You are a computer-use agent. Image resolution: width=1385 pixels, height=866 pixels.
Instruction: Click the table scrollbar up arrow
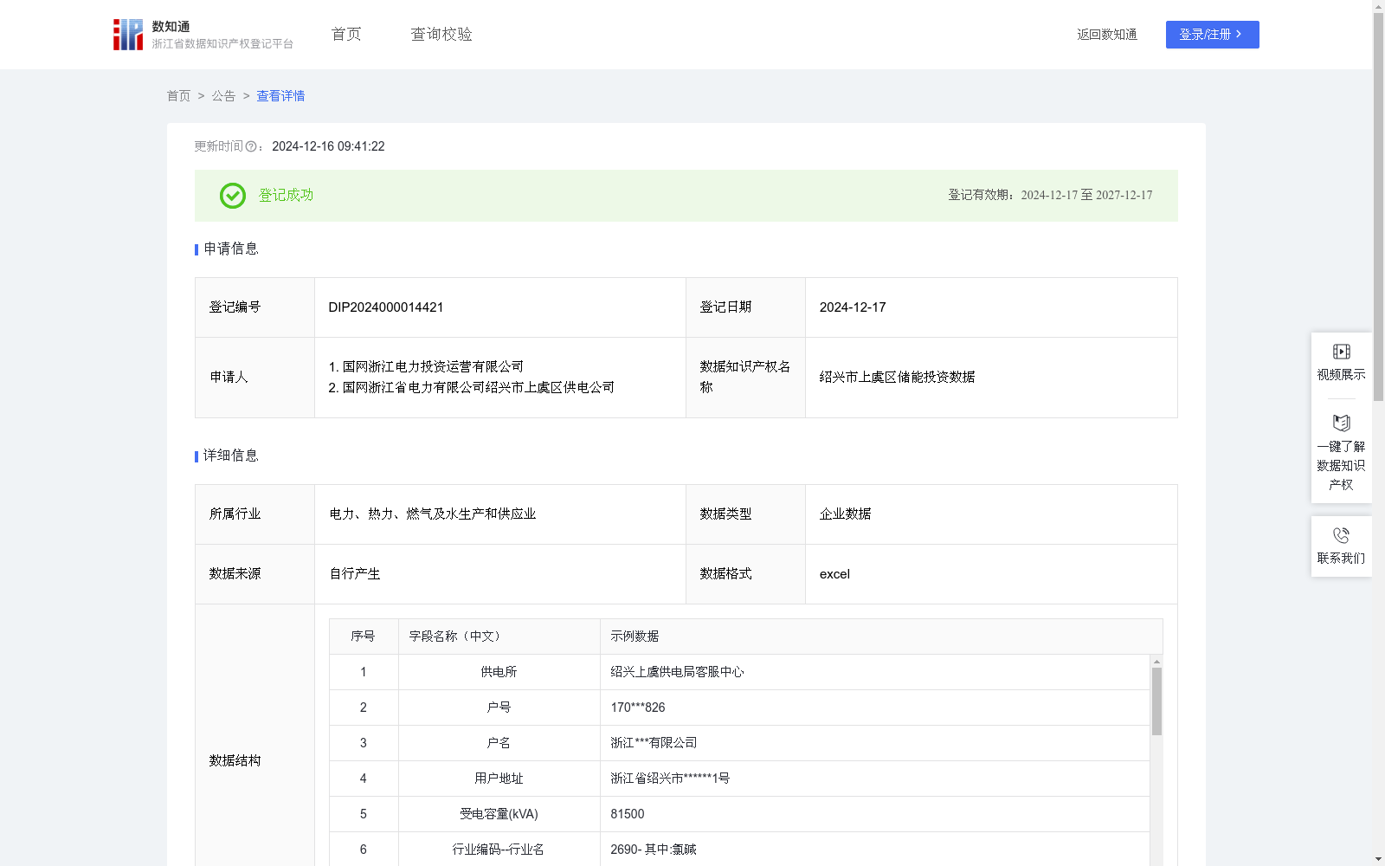pyautogui.click(x=1156, y=662)
